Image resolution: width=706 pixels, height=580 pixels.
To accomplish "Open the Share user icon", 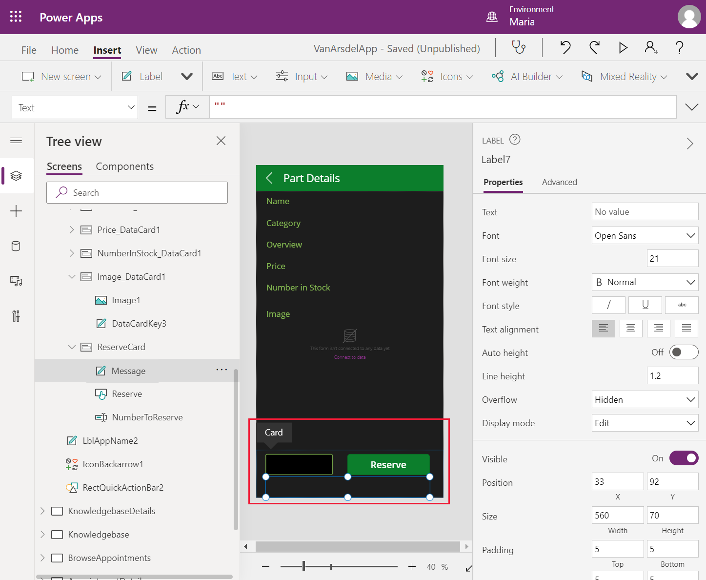I will click(651, 47).
